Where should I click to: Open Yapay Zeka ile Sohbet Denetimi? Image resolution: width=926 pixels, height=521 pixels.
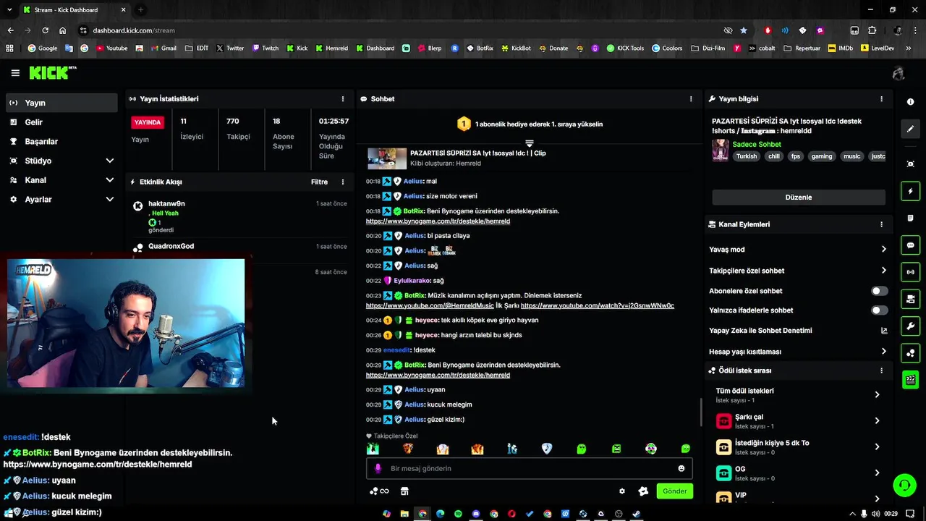799,331
